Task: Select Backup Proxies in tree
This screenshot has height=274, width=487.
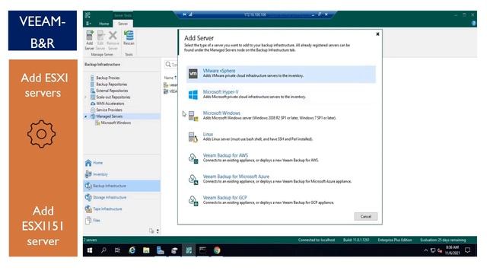Action: click(107, 78)
